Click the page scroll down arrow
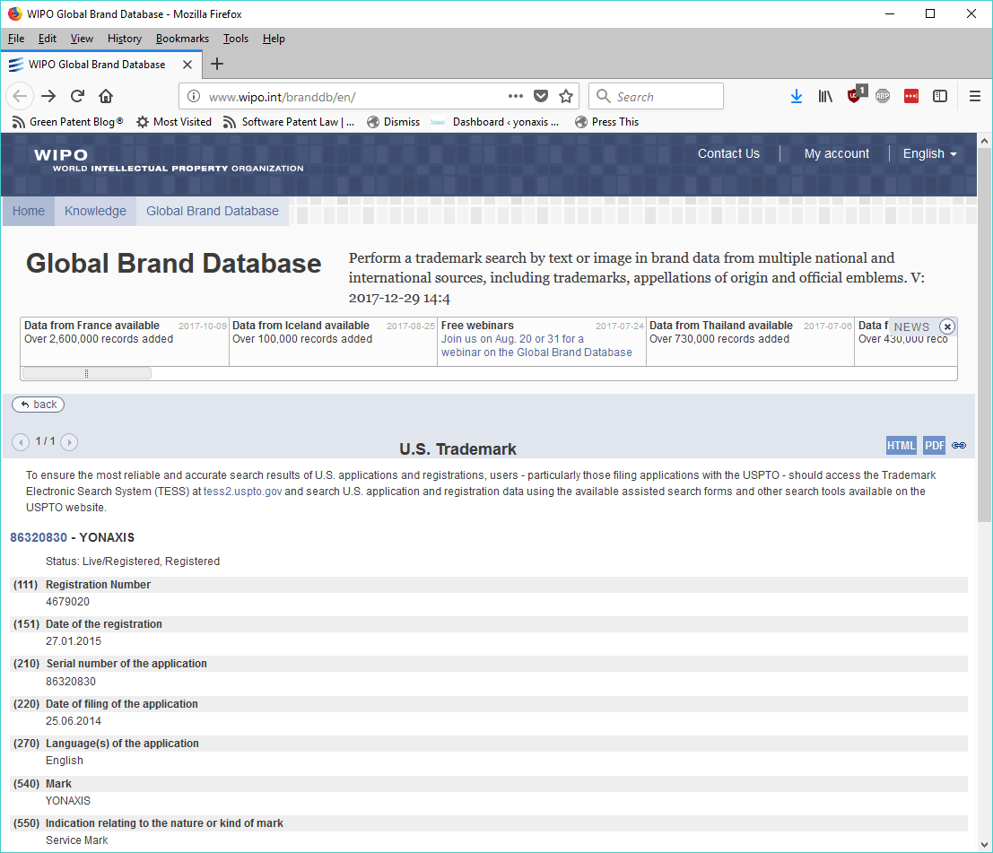The width and height of the screenshot is (993, 853). 984,845
